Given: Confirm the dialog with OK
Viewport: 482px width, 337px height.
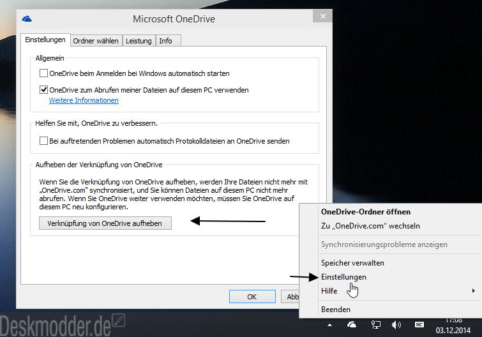Looking at the screenshot, I should click(x=252, y=296).
